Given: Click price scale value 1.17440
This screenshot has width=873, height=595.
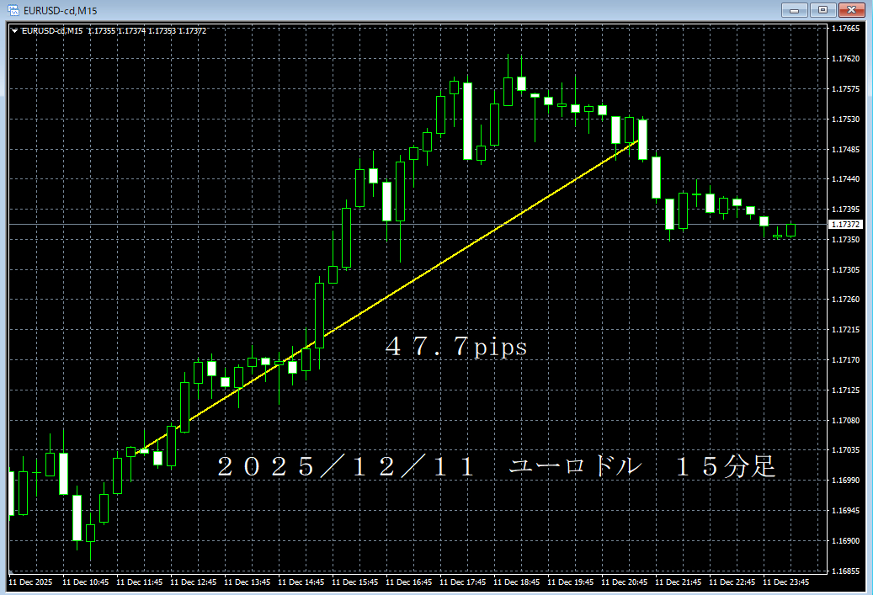Looking at the screenshot, I should tap(845, 179).
